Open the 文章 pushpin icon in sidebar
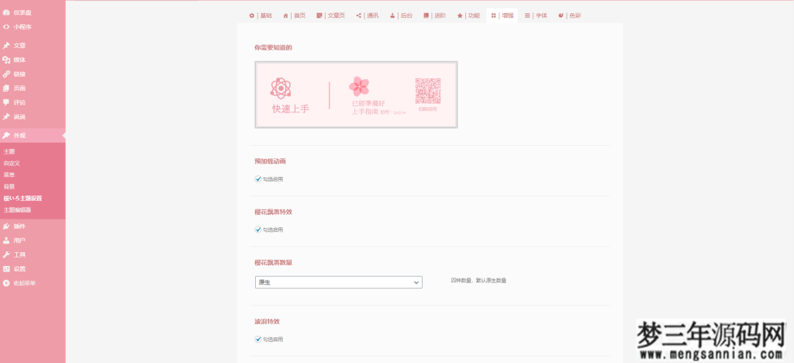This screenshot has height=363, width=794. (x=6, y=46)
